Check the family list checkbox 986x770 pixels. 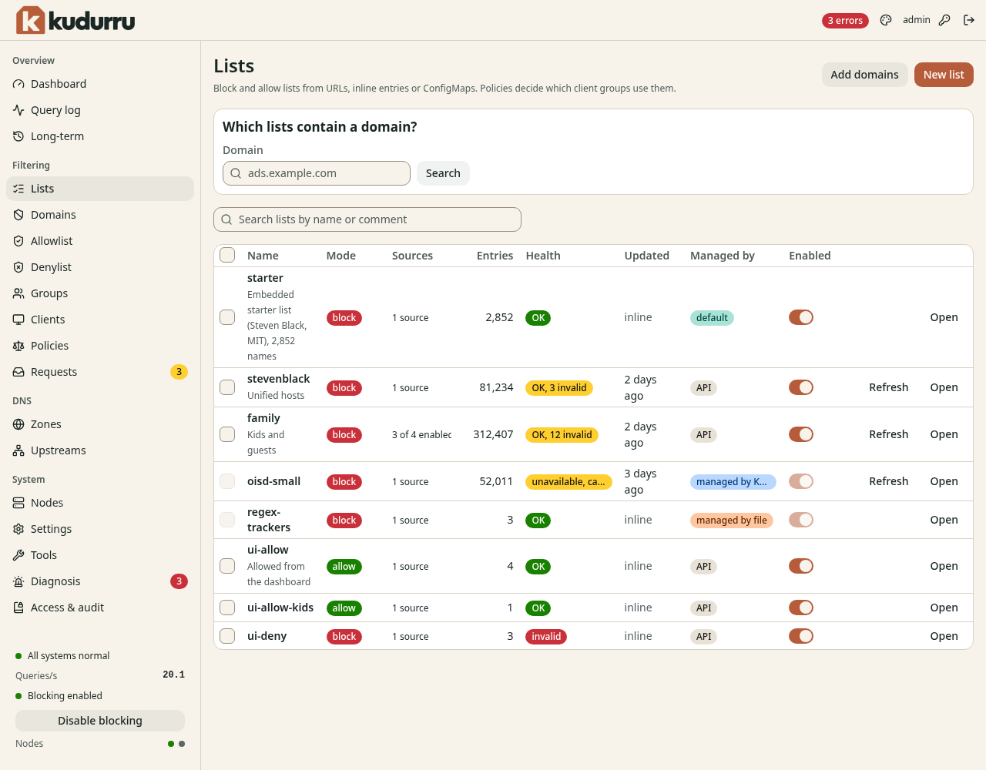[x=227, y=434]
